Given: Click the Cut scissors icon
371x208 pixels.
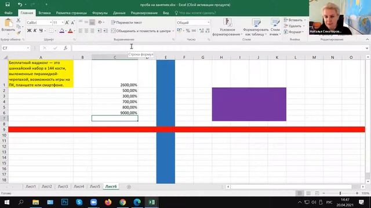Looking at the screenshot, I should tap(18, 21).
